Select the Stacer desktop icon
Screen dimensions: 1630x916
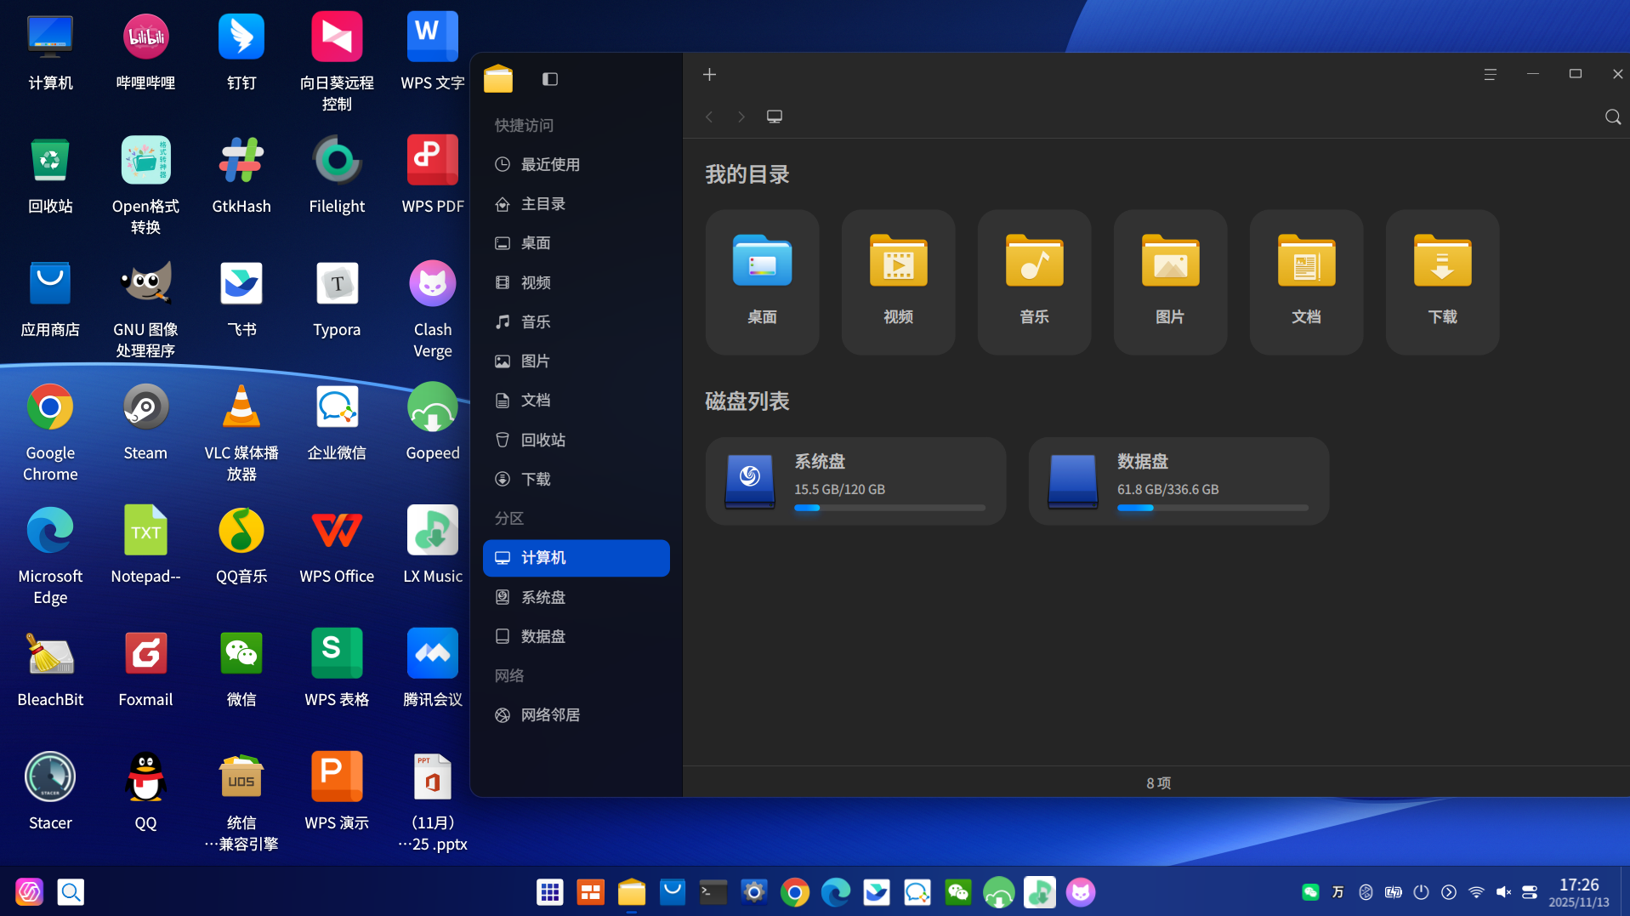[x=50, y=793]
